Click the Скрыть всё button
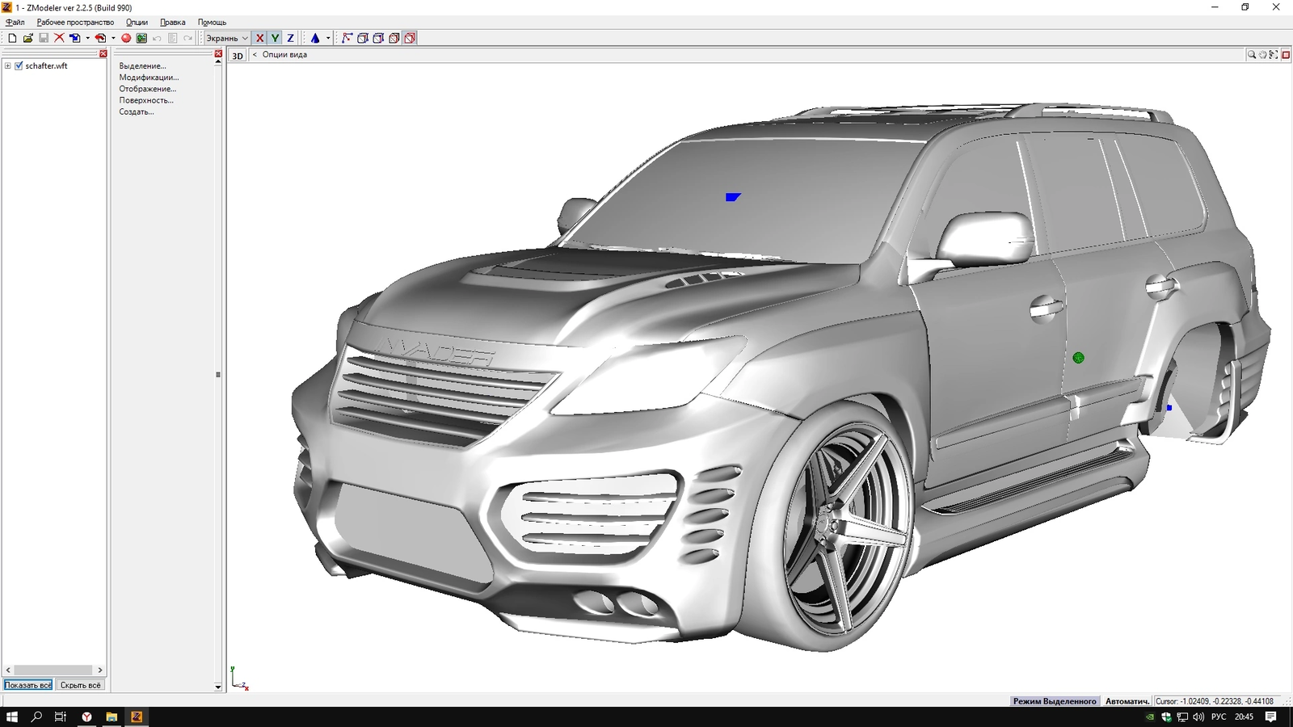 point(81,685)
